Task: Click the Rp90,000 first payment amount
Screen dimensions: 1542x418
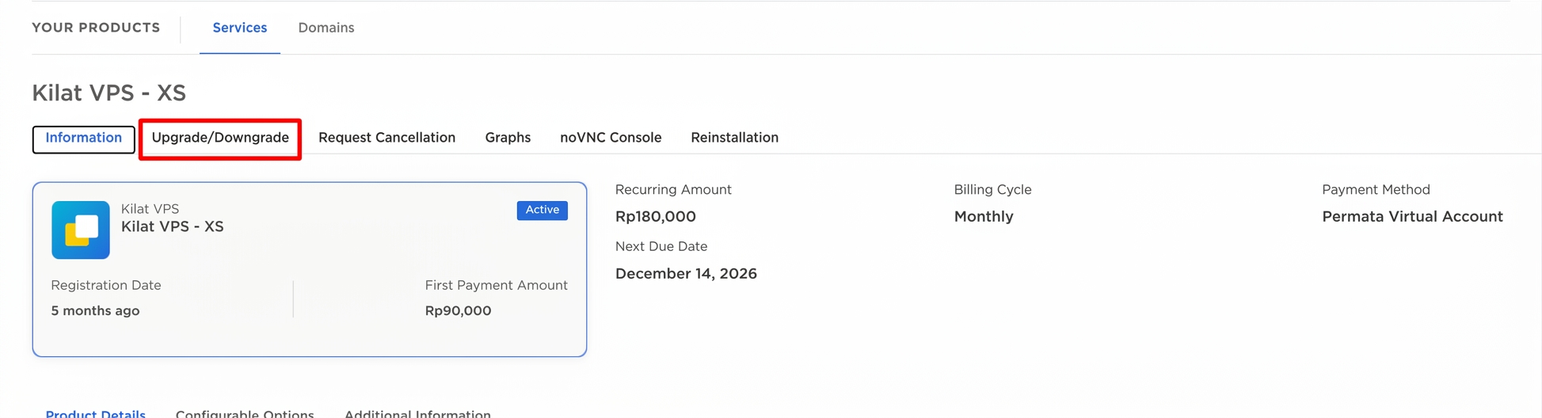Action: pyautogui.click(x=458, y=310)
